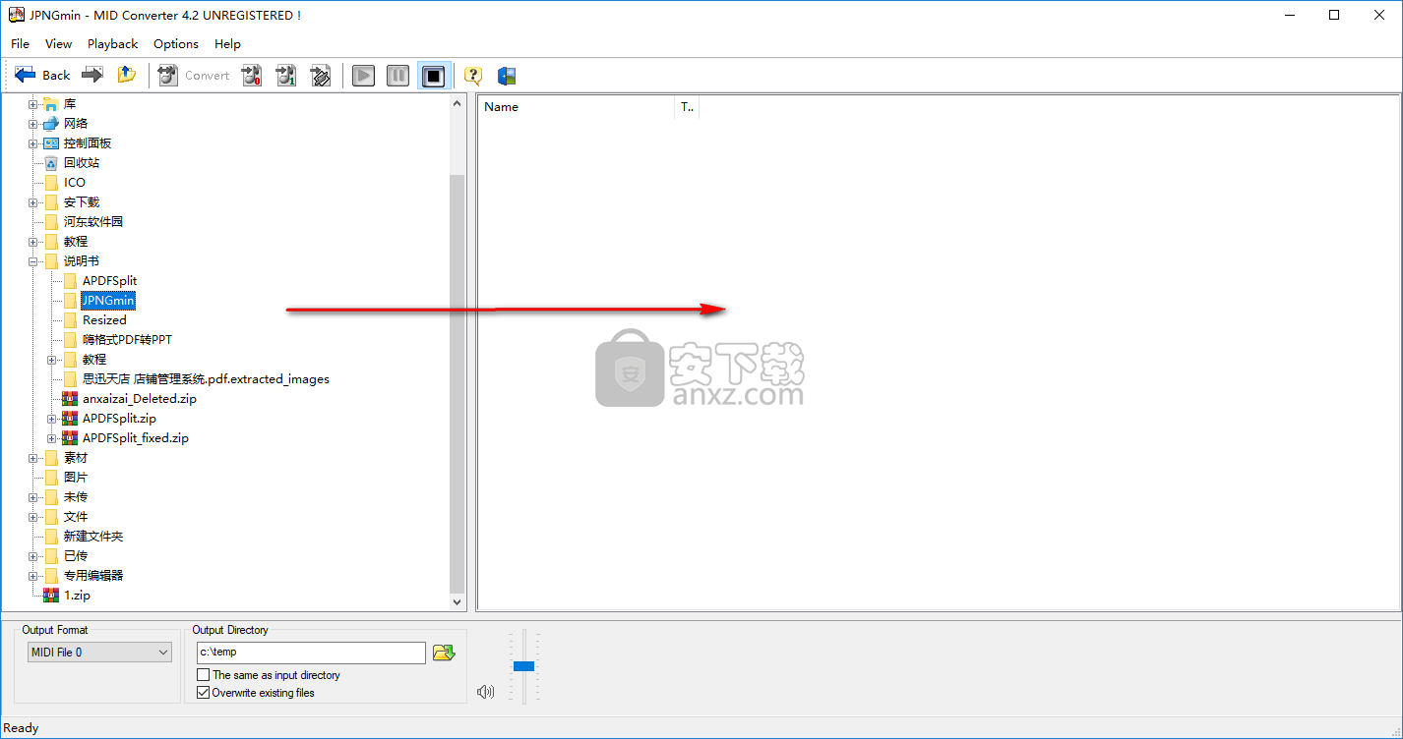
Task: Start playback with the Play button
Action: tap(364, 76)
